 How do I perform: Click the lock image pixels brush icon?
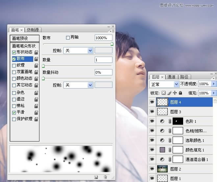tap(169, 93)
